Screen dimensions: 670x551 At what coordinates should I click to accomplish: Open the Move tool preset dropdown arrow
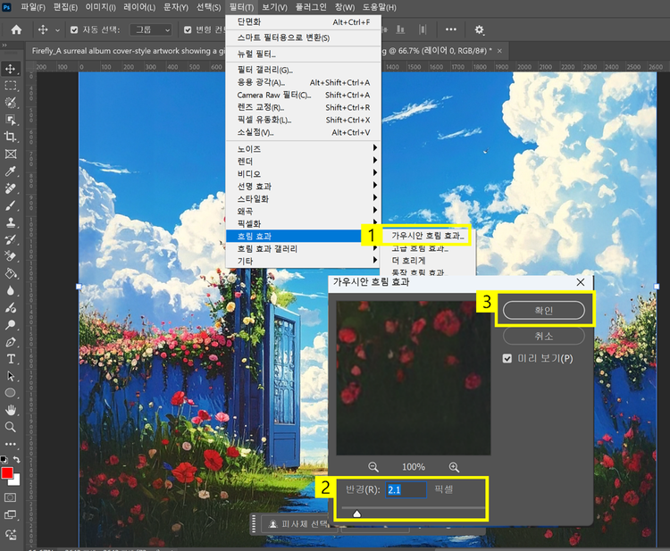coord(57,29)
